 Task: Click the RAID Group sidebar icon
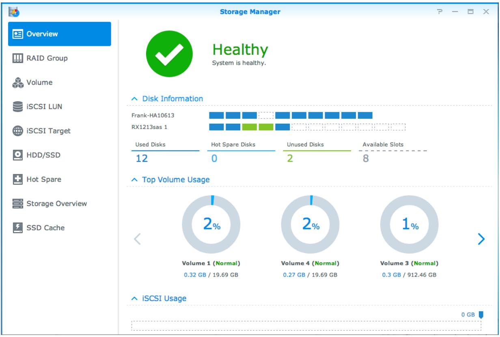pos(18,58)
